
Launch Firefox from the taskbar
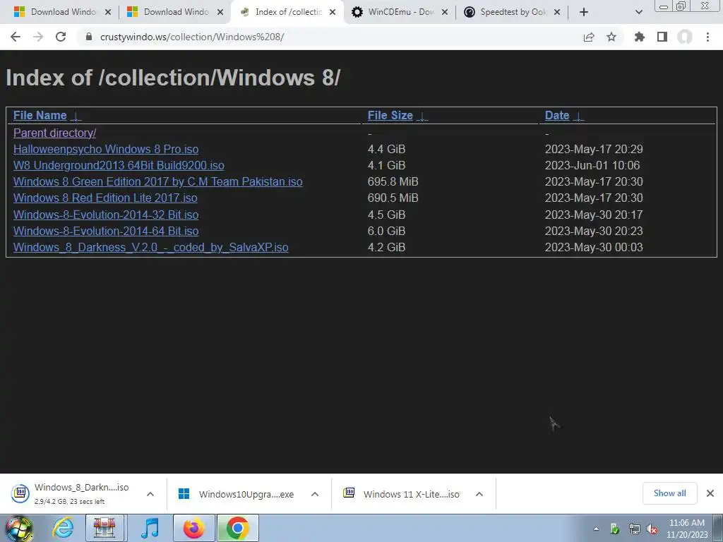(194, 528)
